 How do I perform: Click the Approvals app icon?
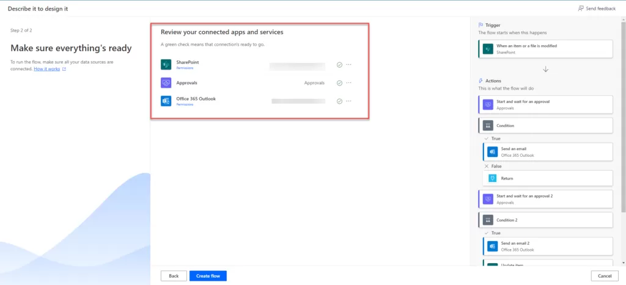[x=166, y=83]
